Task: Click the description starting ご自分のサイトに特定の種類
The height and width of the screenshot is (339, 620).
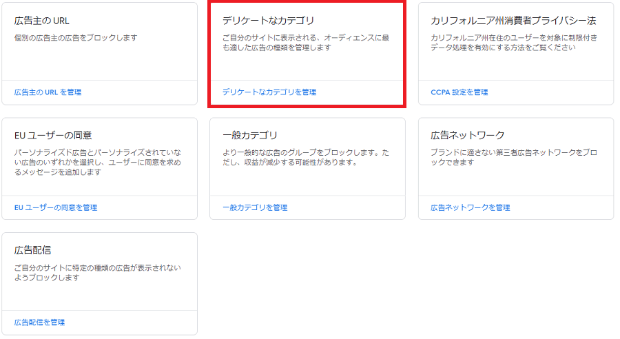Action: 98,273
